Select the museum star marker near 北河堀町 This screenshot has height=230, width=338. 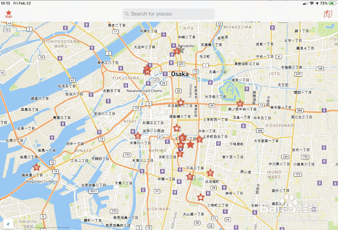[210, 173]
